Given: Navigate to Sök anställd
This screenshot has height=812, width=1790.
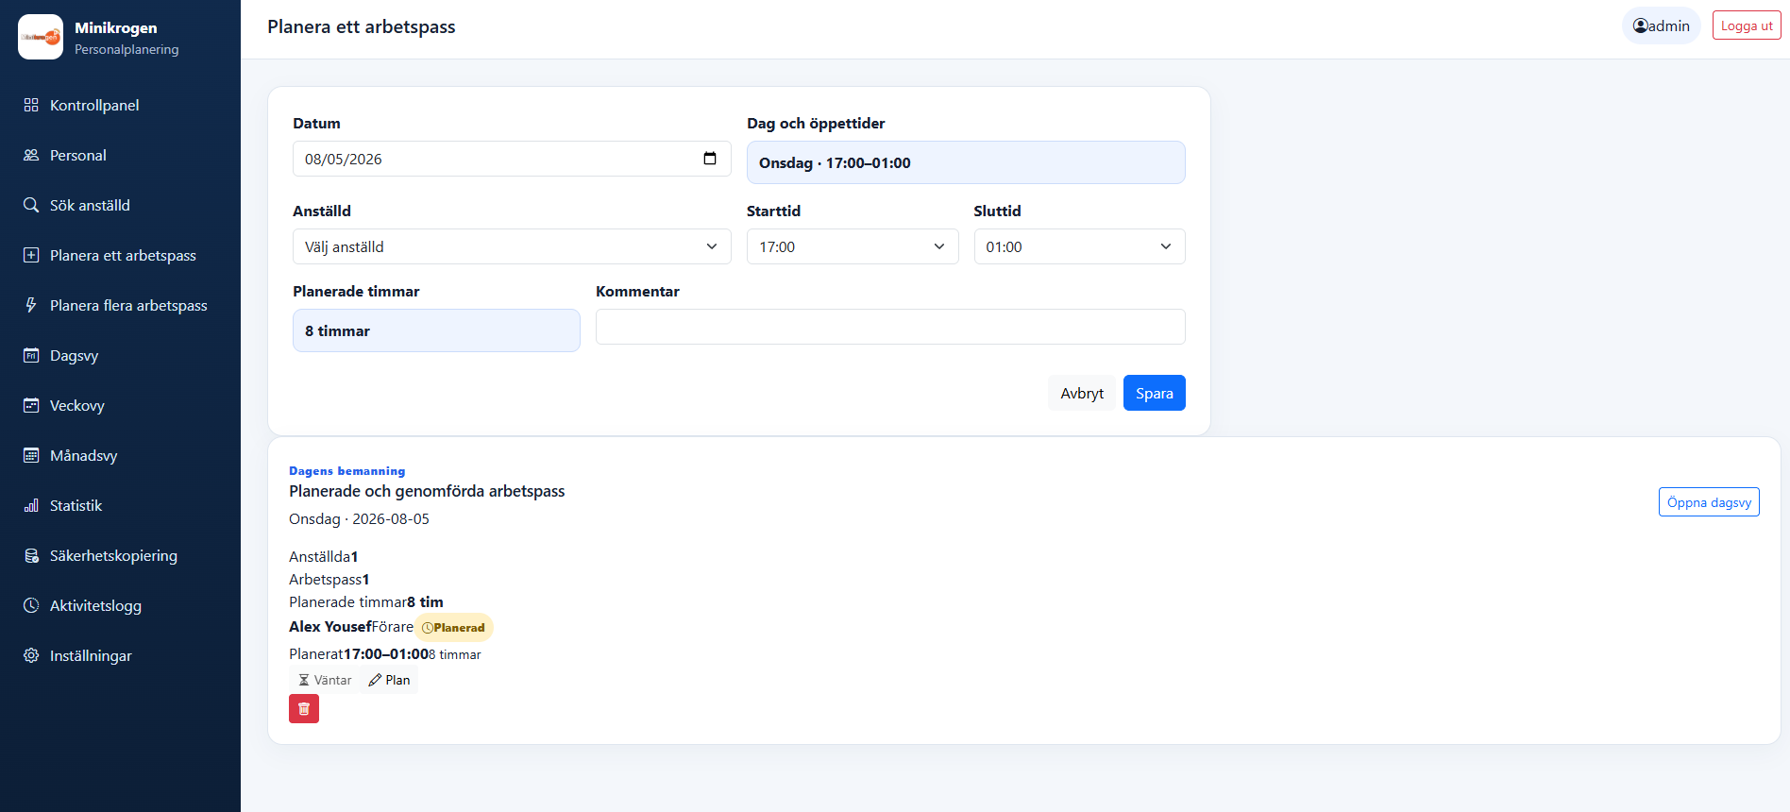Looking at the screenshot, I should [120, 205].
